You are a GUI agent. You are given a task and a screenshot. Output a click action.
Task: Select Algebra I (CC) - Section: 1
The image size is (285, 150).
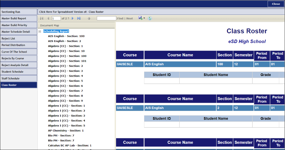[67, 106]
